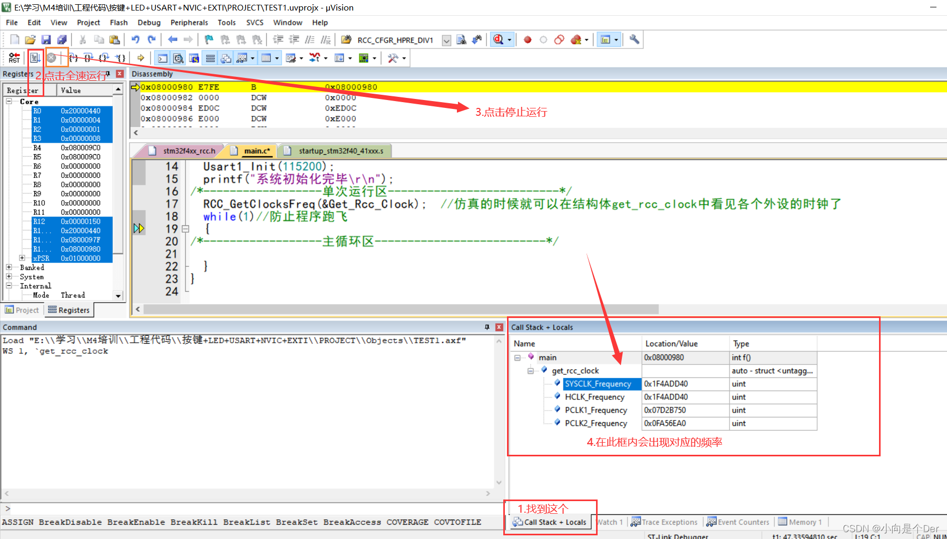The width and height of the screenshot is (947, 539).
Task: Step into one line
Action: (74, 58)
